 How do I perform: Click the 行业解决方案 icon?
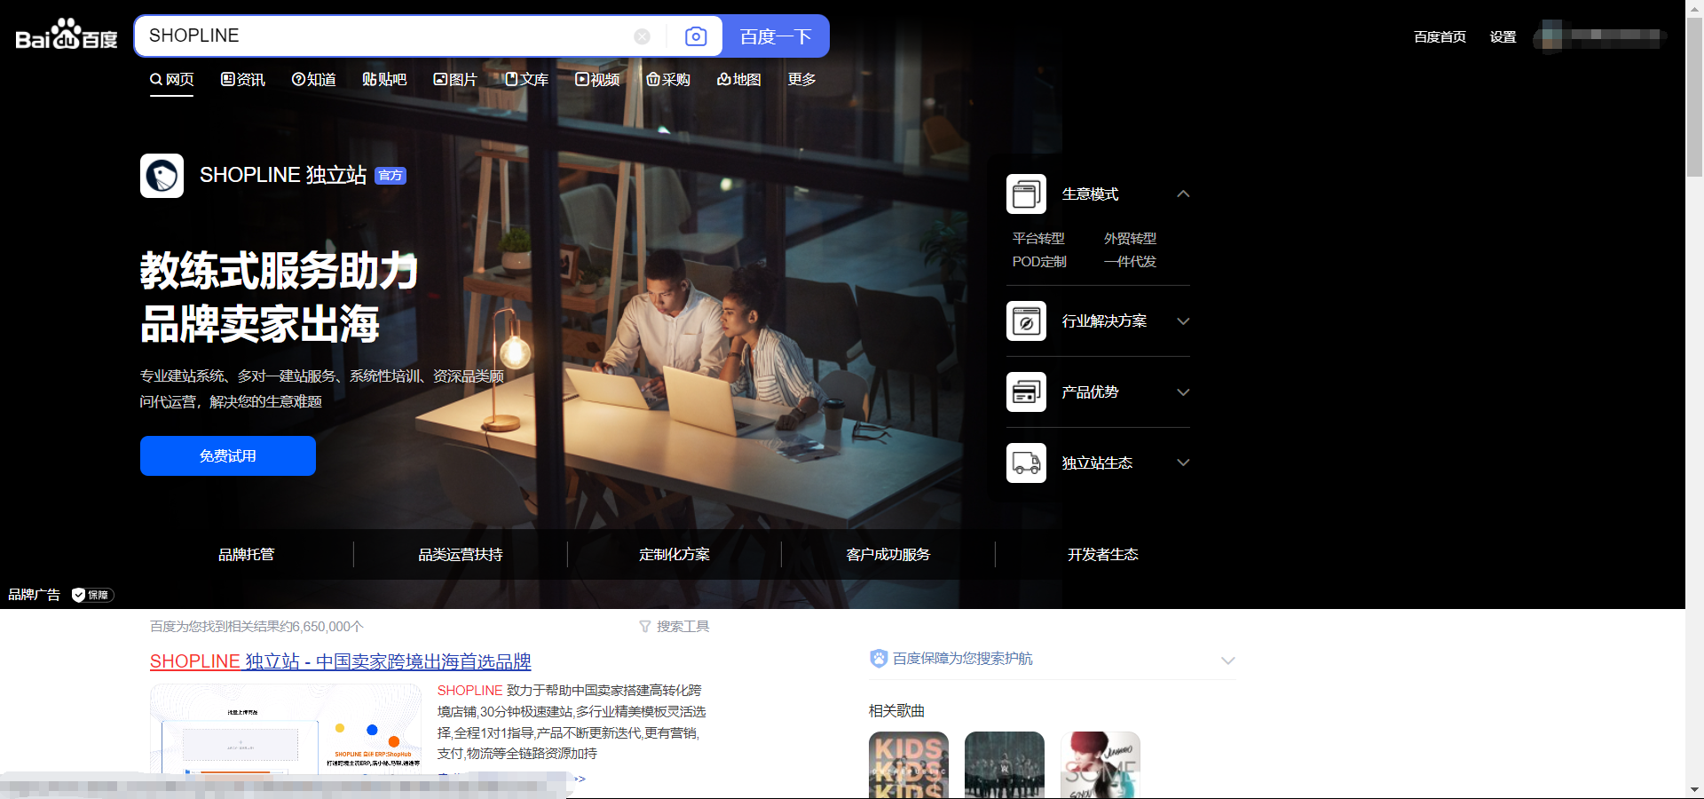(1026, 321)
